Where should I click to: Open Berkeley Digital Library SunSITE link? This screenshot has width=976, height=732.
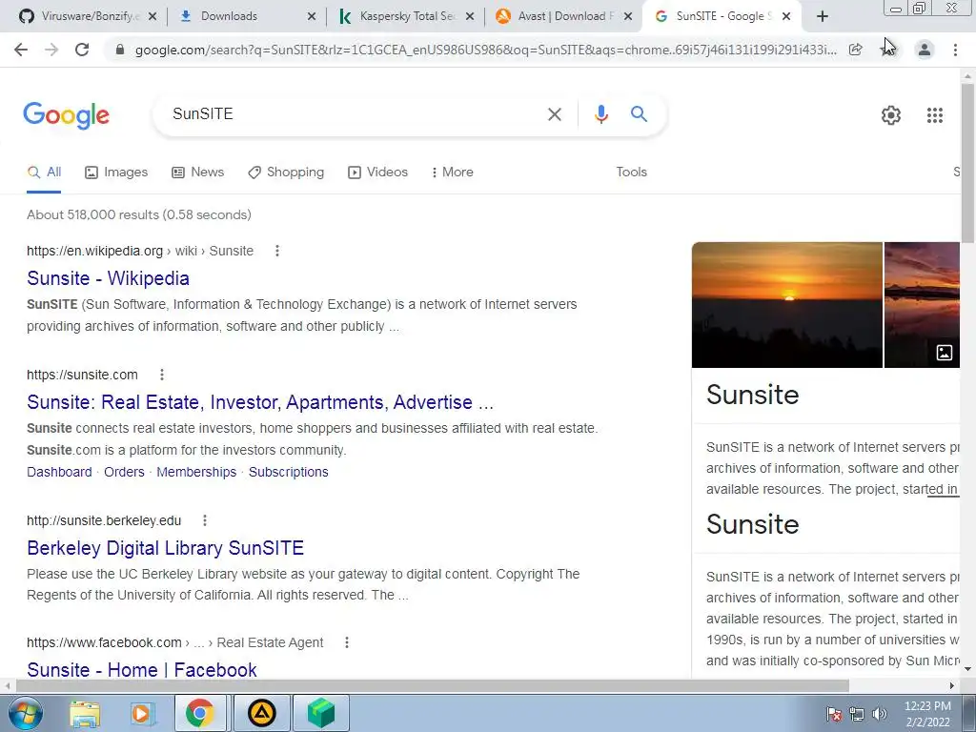pos(166,548)
